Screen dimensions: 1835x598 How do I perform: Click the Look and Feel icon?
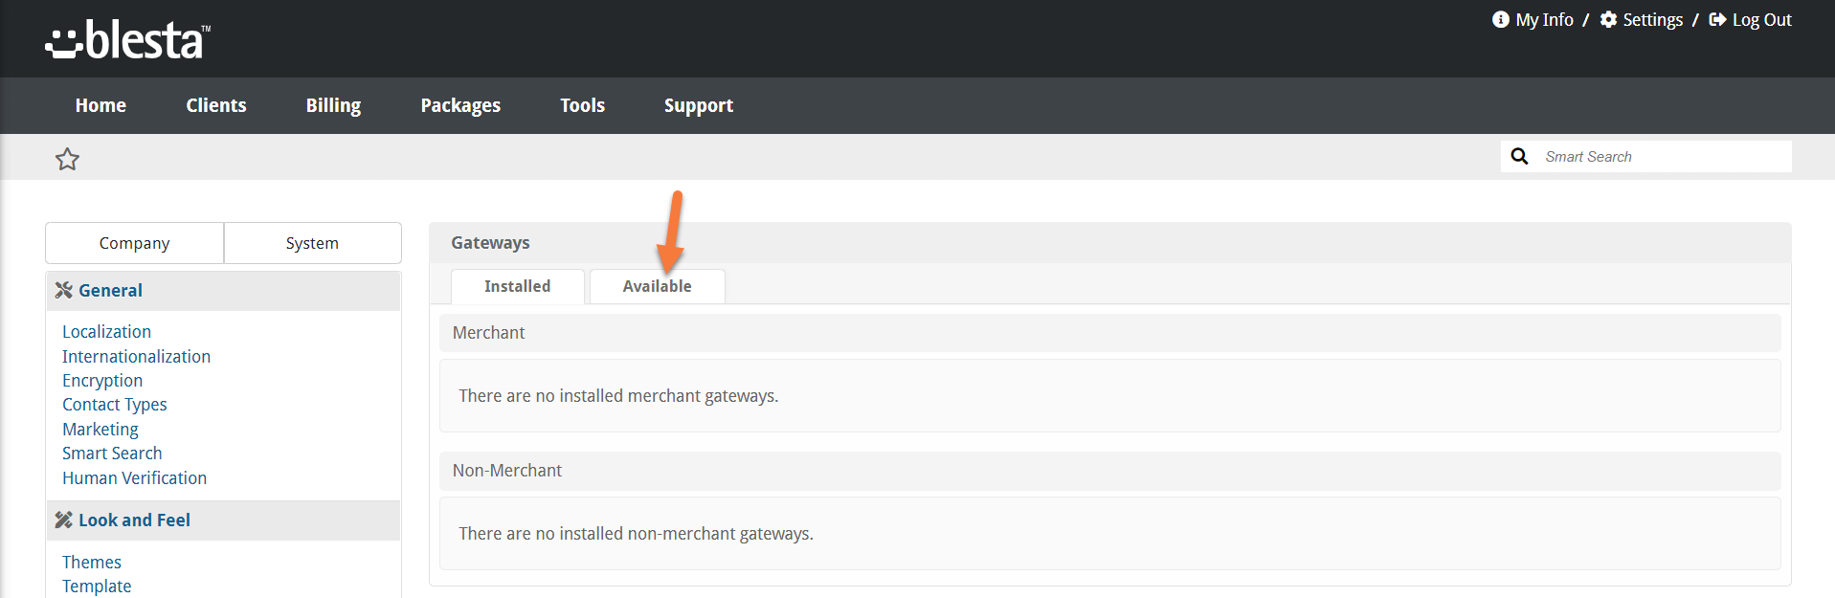point(64,520)
